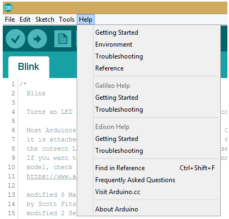Click 'modified 2 Se' text on line 15
The height and width of the screenshot is (219, 229).
[x=51, y=213]
